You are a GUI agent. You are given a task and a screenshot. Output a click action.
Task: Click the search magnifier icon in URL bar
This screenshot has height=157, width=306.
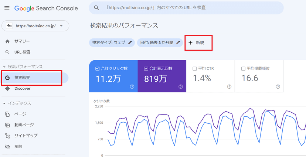[x=96, y=8]
